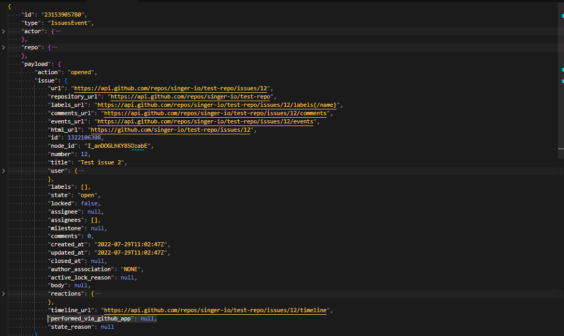Click the "number" value 12

(x=84, y=154)
